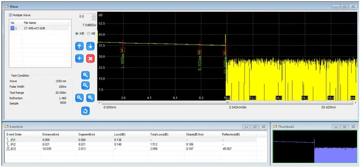Decrease the dB offset with spinner down arrow
This screenshot has width=361, height=168.
(x=94, y=18)
